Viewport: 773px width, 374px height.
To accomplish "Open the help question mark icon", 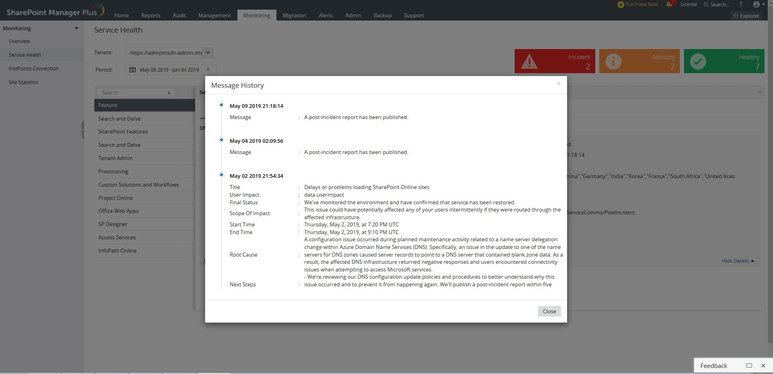I will (x=741, y=4).
